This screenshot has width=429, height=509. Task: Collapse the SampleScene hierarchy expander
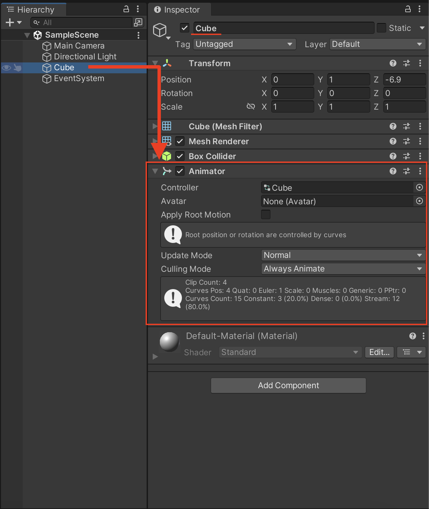click(27, 35)
